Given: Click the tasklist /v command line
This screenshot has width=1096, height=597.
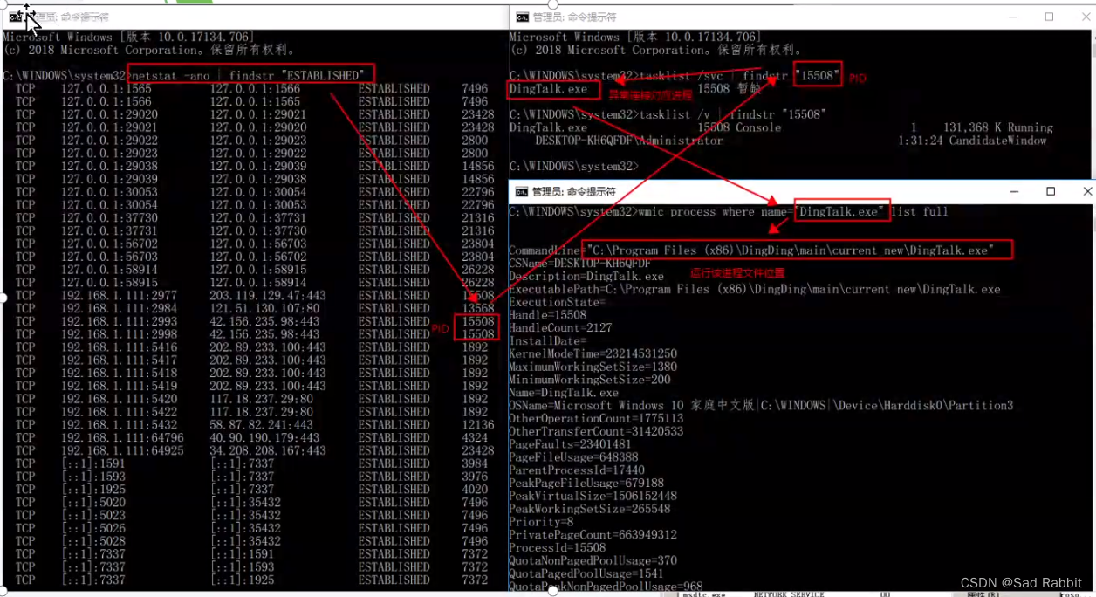Looking at the screenshot, I should (733, 114).
